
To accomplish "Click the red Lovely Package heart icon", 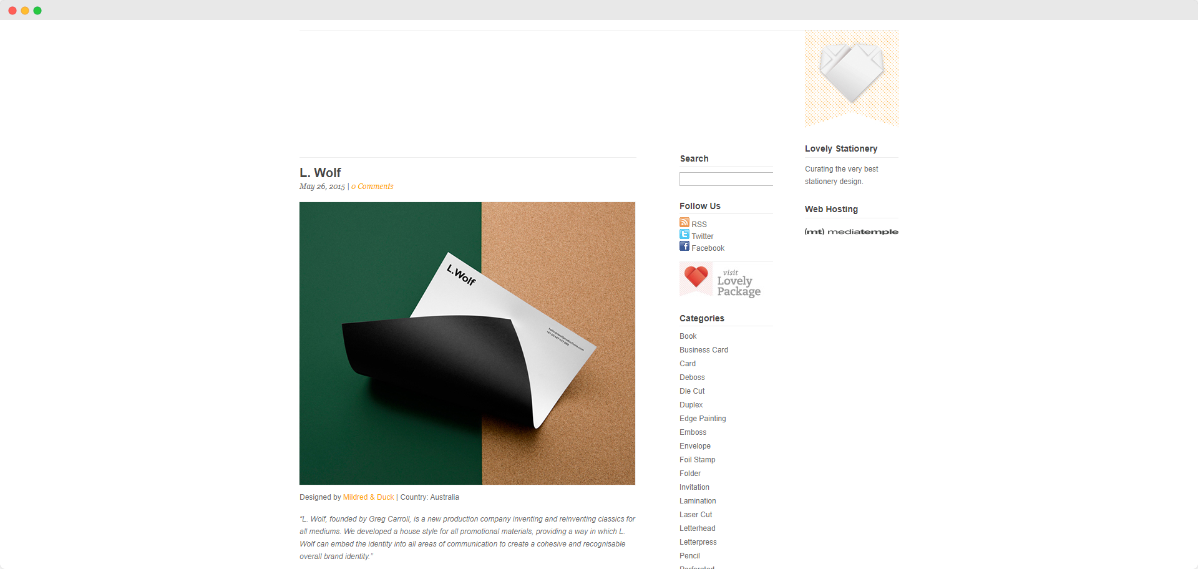I will tap(696, 278).
